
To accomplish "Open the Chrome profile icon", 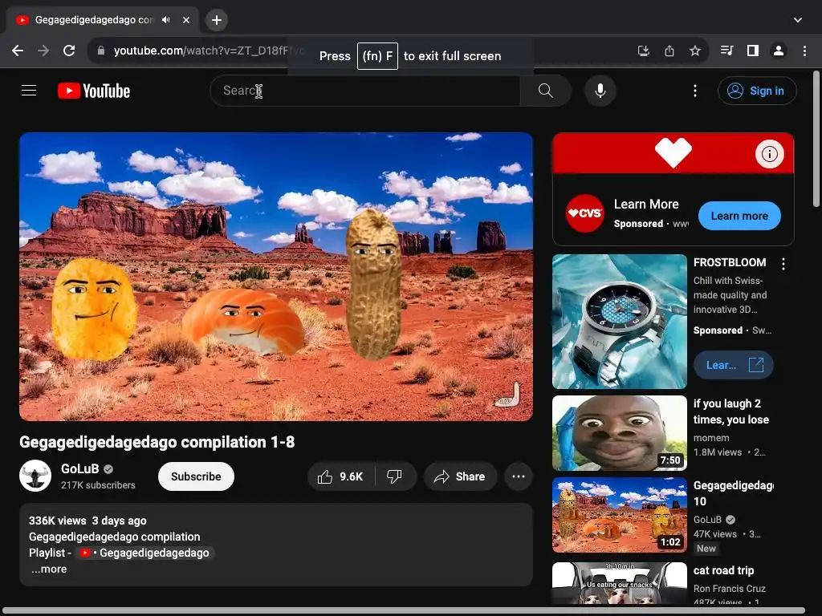I will click(x=779, y=51).
